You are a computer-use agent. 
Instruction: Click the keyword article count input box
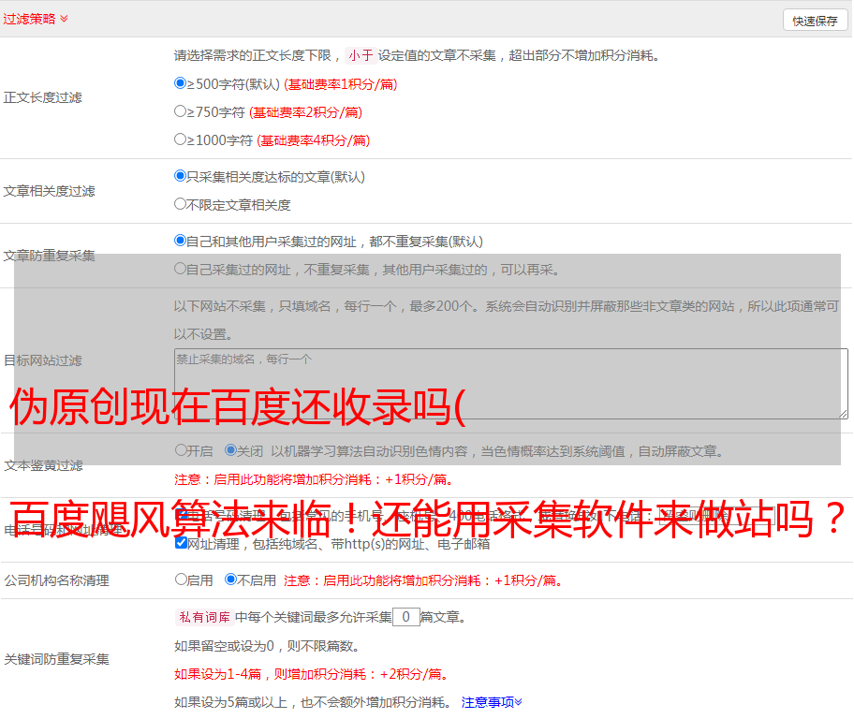coord(405,617)
